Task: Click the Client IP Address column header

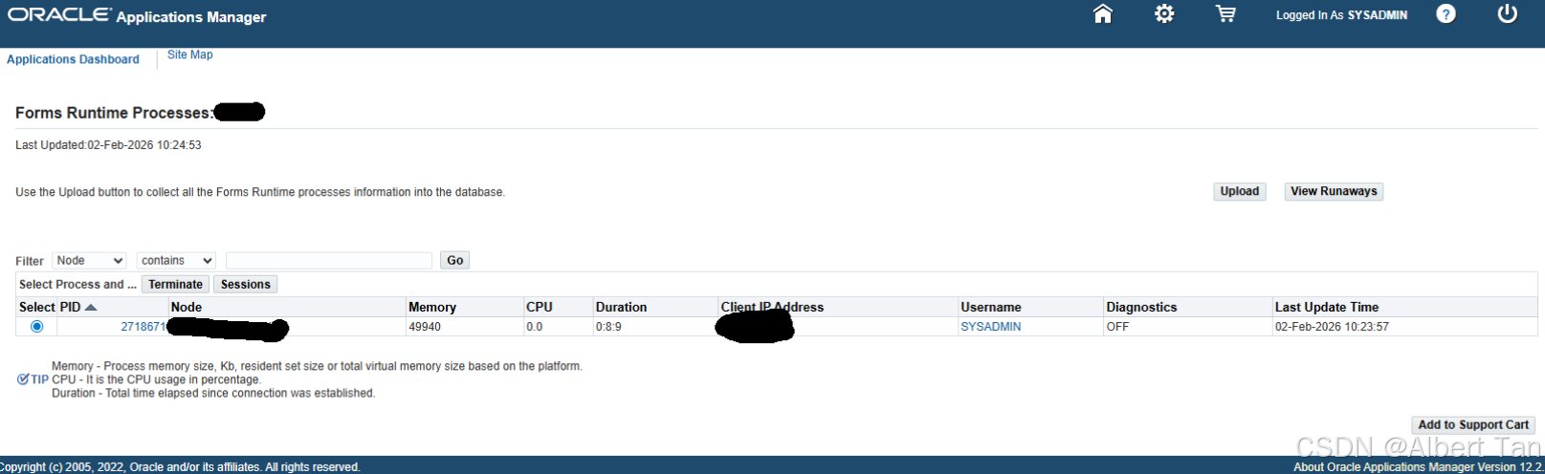Action: click(772, 307)
